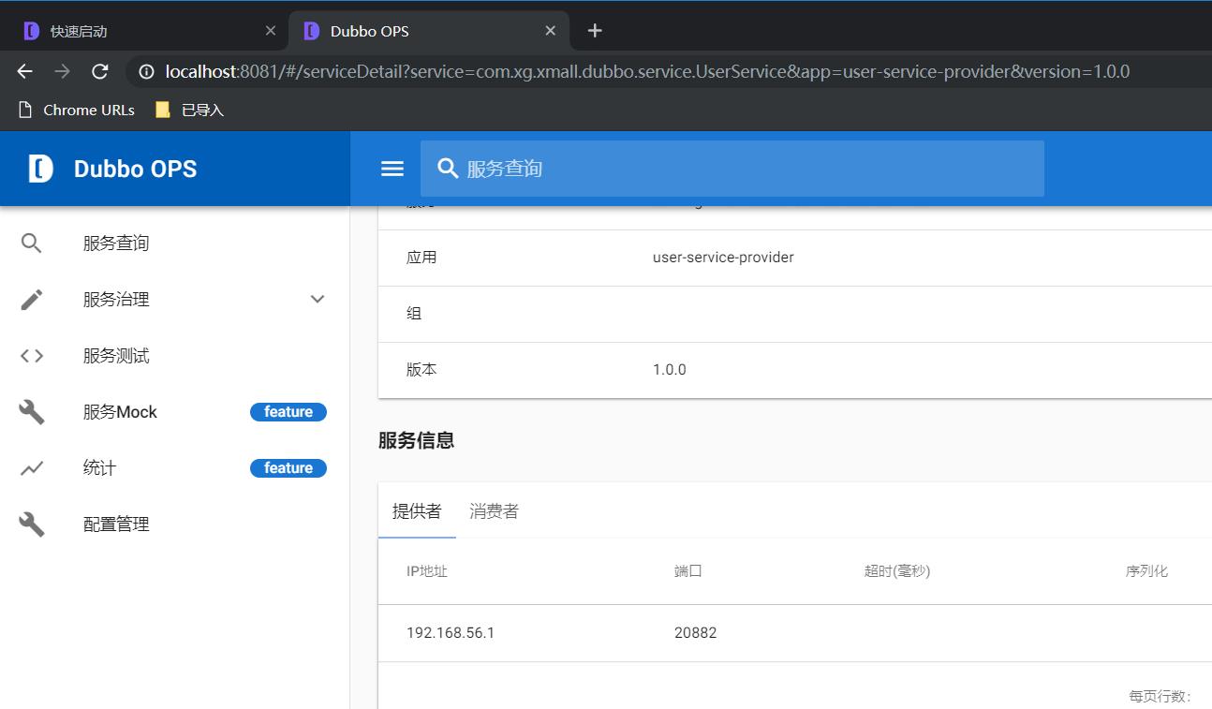Click the 统计 trend line icon

point(32,468)
